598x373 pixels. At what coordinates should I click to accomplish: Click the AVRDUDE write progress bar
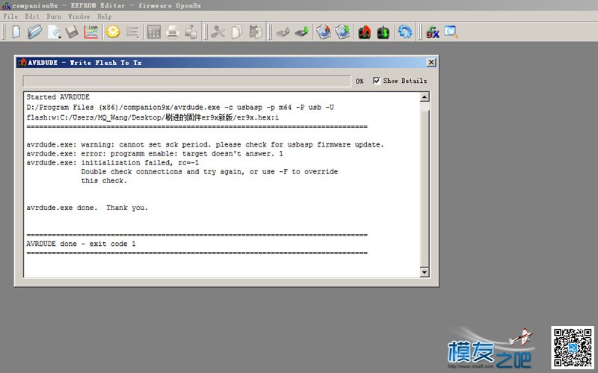point(186,81)
